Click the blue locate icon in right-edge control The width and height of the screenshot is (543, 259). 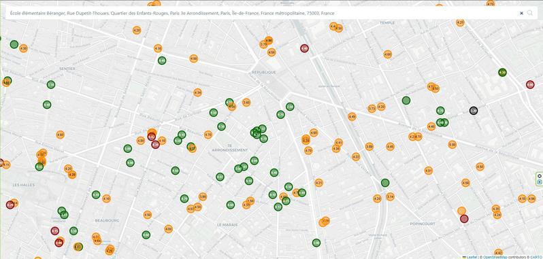click(539, 182)
